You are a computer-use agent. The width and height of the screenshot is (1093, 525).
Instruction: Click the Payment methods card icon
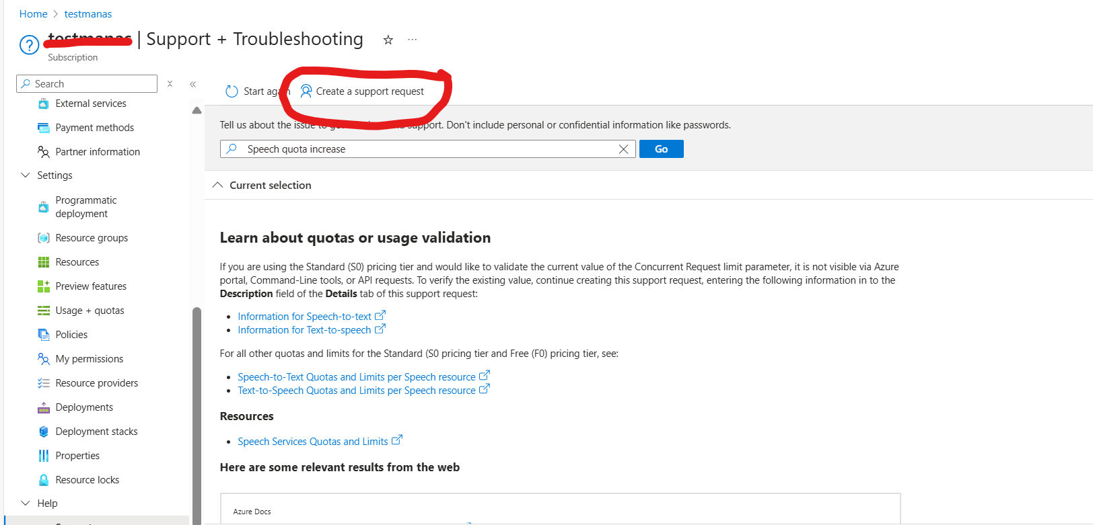(x=44, y=128)
